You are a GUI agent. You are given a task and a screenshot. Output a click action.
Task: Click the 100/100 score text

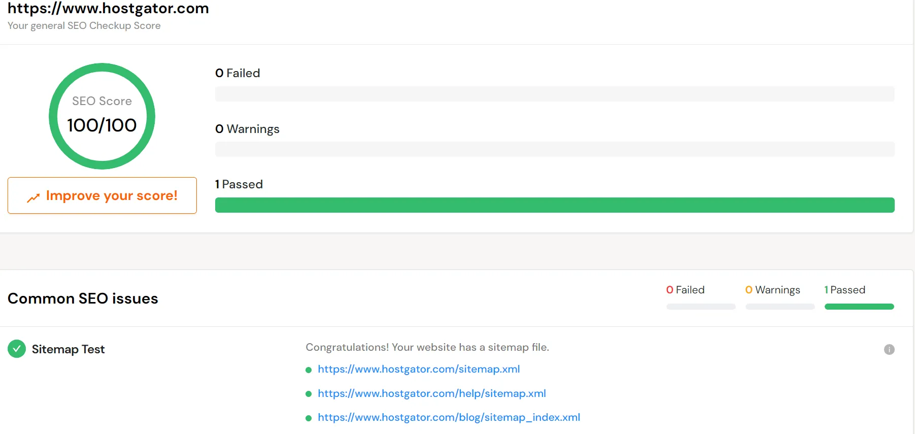coord(101,125)
